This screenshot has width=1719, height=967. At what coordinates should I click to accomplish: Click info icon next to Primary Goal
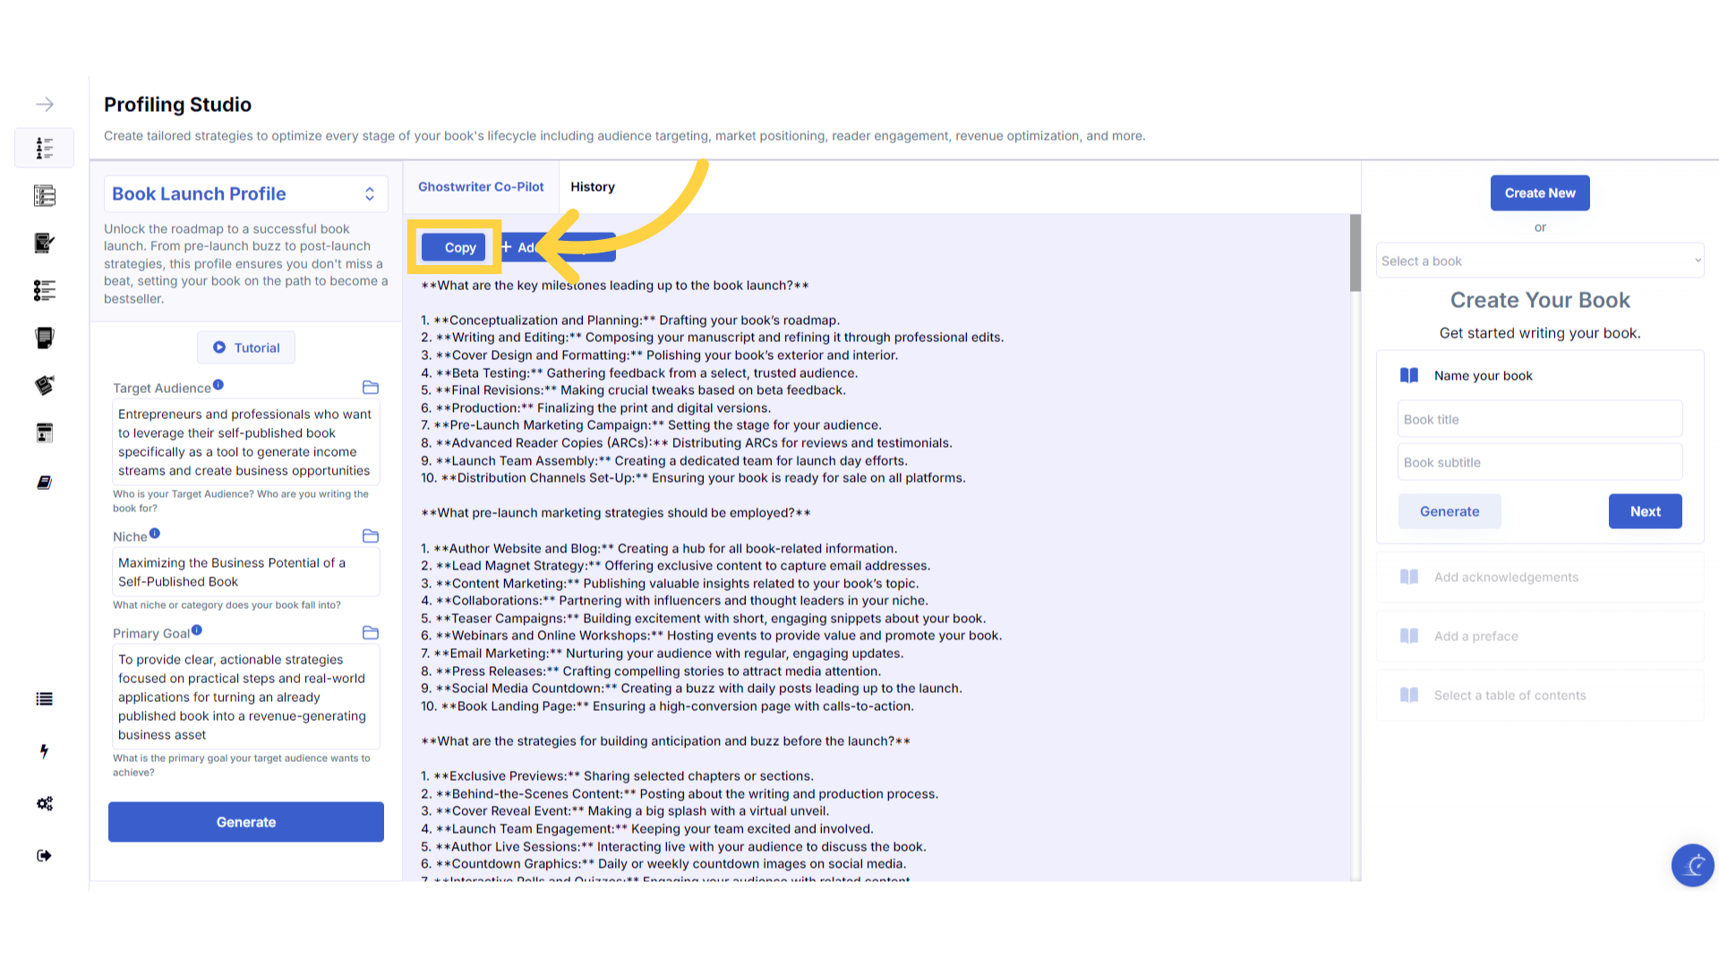coord(197,630)
